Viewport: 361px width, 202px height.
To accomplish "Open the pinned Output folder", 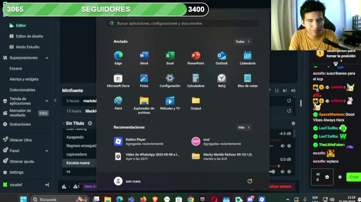I will [196, 103].
